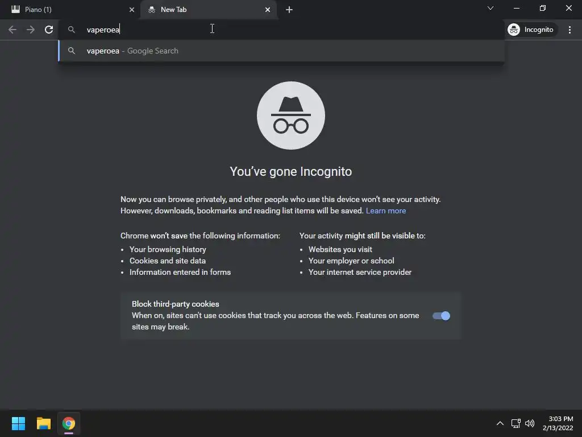Click the volume speaker icon in the tray
Viewport: 582px width, 437px height.
point(530,423)
